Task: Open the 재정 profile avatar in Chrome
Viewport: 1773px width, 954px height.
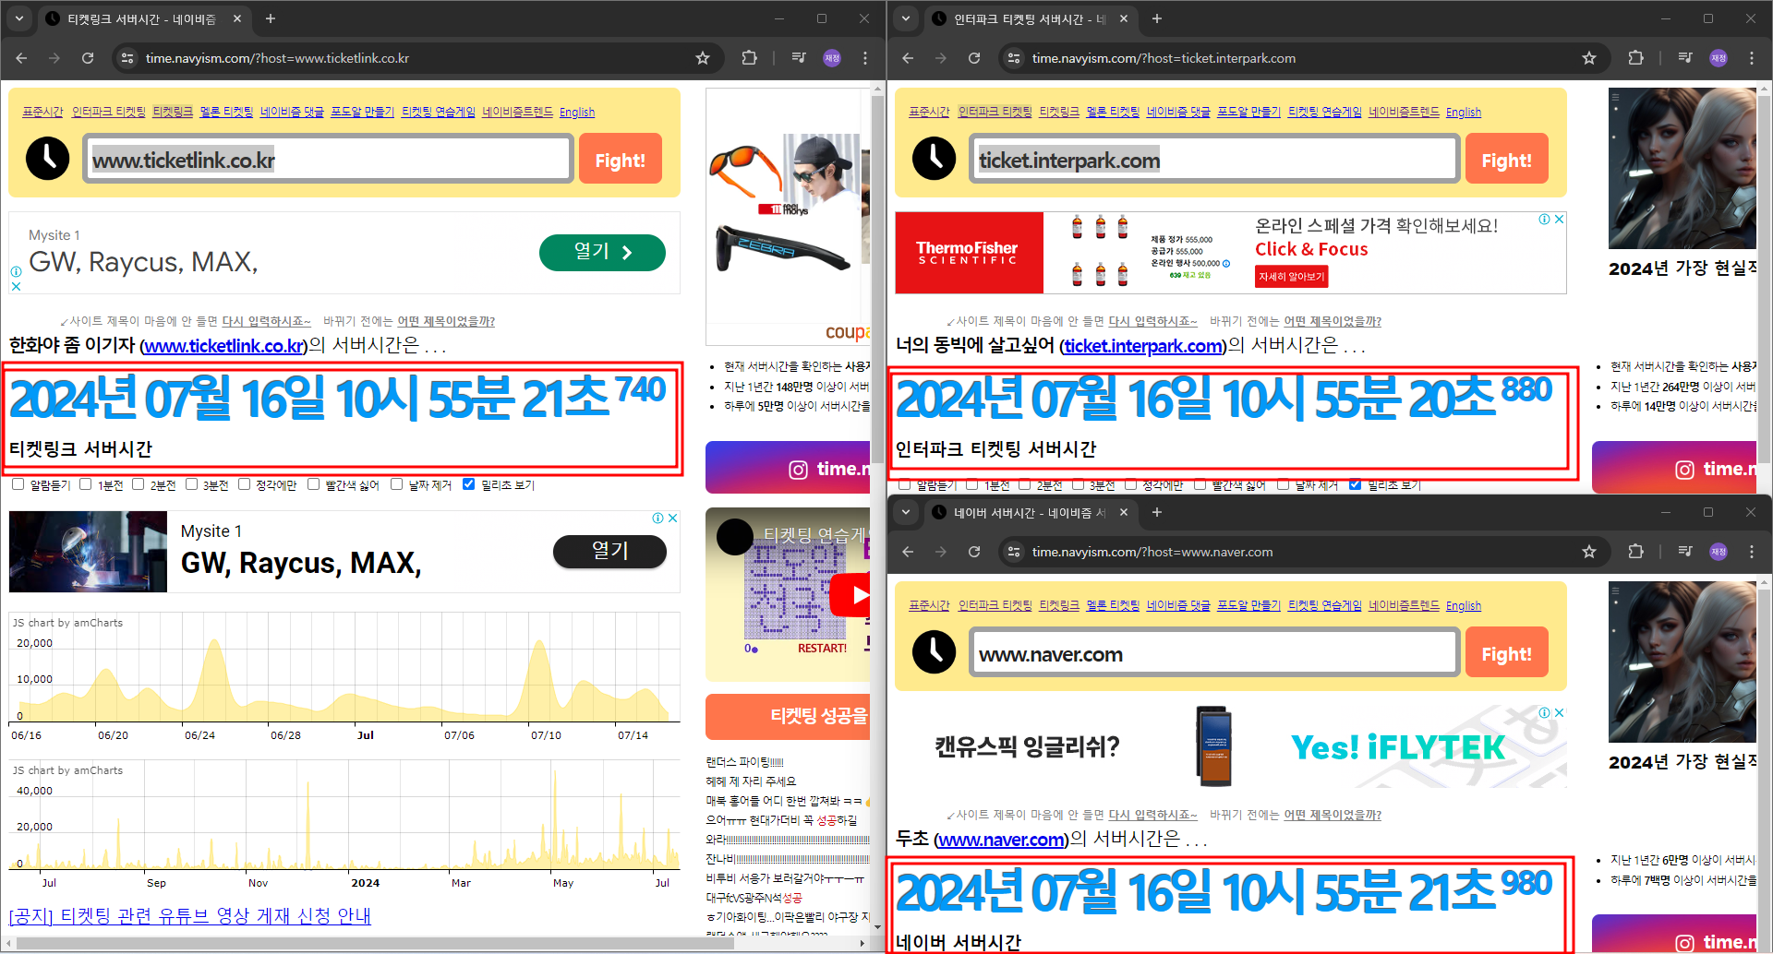Action: 830,57
